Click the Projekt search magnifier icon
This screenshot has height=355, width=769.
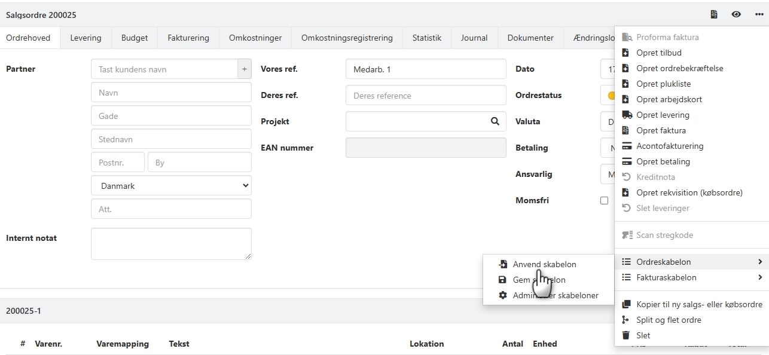[x=495, y=121]
